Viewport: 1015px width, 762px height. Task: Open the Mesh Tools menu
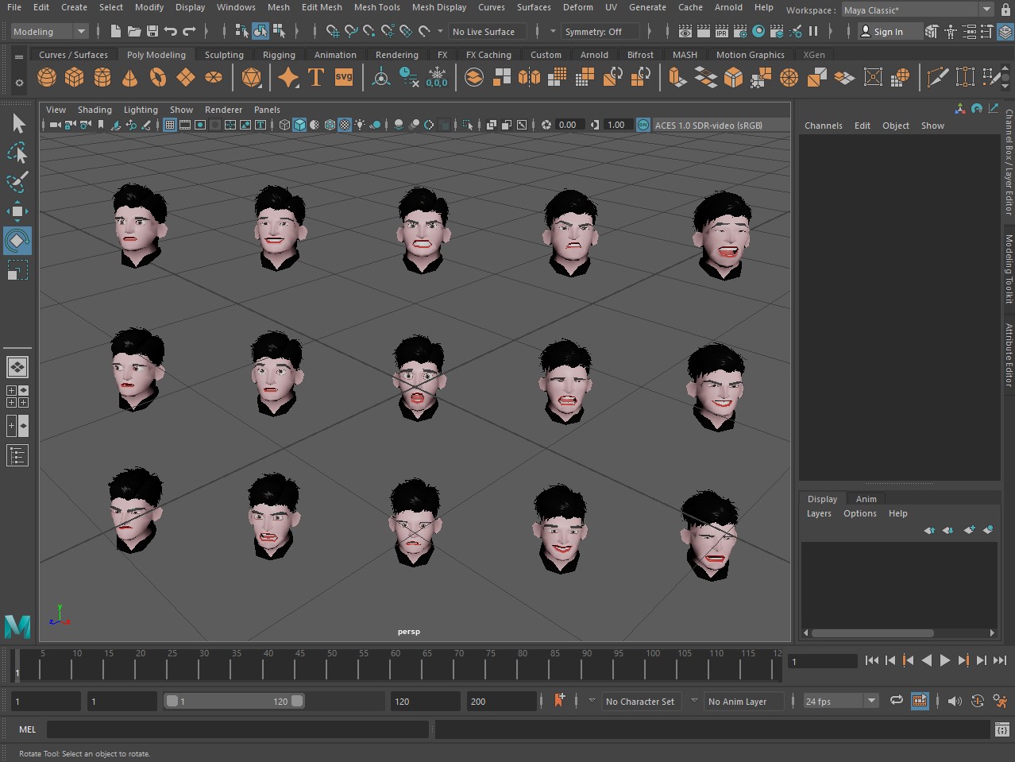[x=376, y=7]
